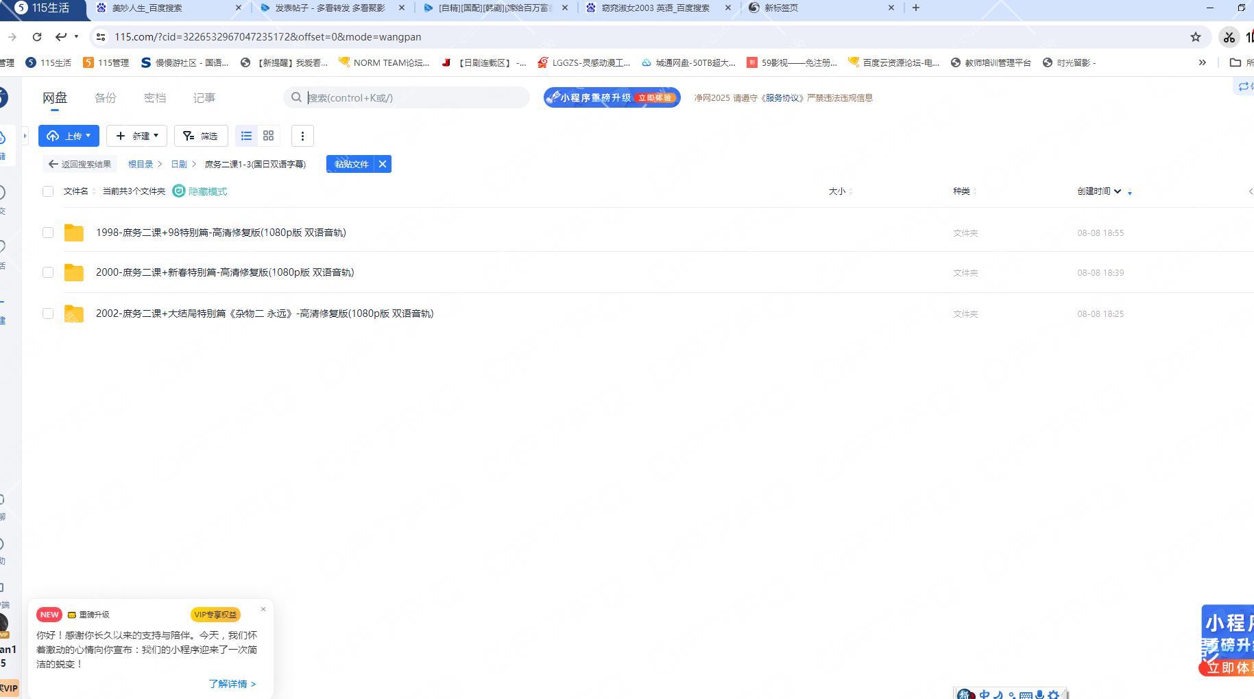Switch to list view layout

pos(246,136)
